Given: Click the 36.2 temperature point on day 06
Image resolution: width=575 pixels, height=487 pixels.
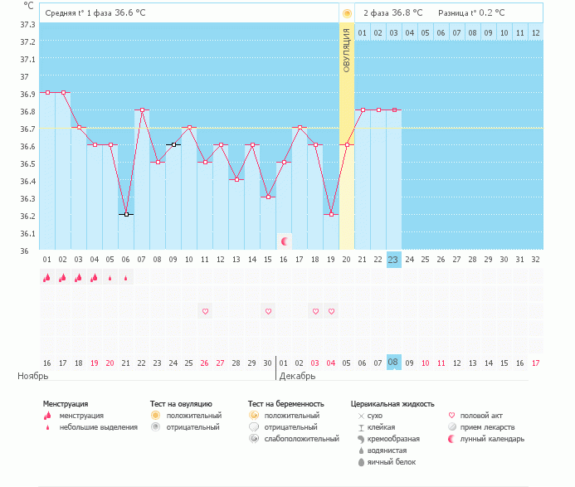Looking at the screenshot, I should click(126, 214).
